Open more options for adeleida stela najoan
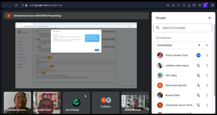Viewport: 217px width, 115px height. [x=207, y=65]
